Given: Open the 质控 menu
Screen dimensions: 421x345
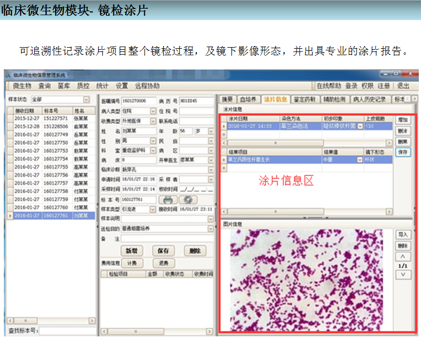Looking at the screenshot, I should pyautogui.click(x=82, y=86).
